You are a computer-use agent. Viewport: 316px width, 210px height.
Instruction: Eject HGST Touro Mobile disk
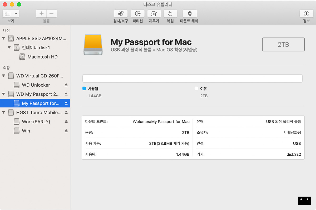pos(66,112)
